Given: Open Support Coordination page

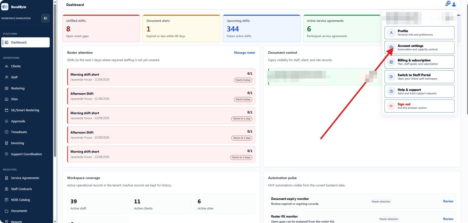Looking at the screenshot, I should (25, 154).
